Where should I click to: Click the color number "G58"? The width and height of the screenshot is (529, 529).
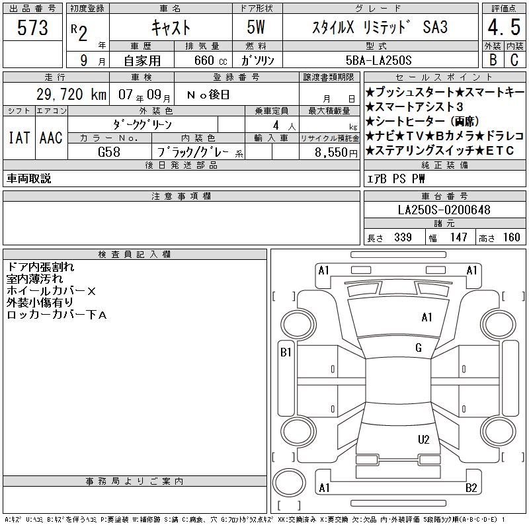(x=109, y=152)
